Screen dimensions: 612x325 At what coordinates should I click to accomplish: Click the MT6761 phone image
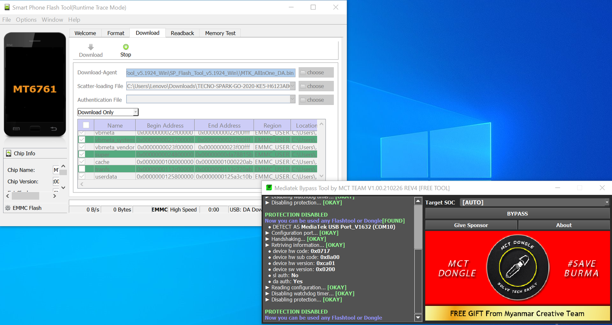35,85
